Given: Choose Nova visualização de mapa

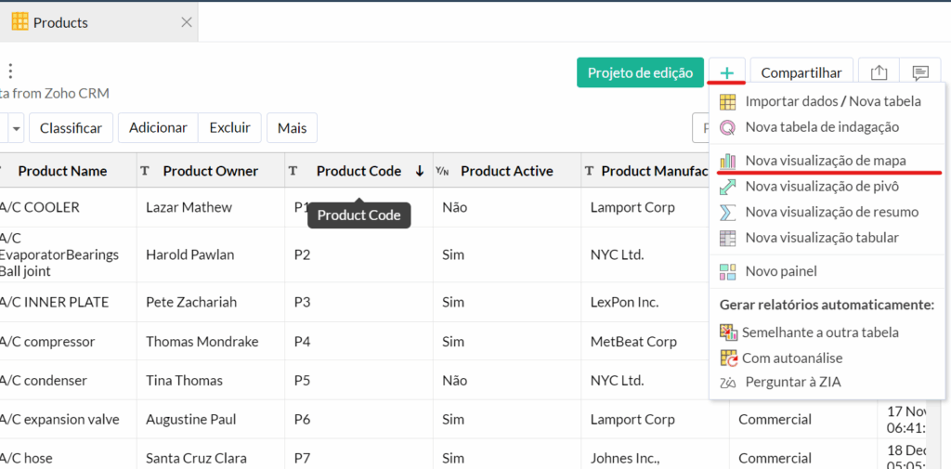Looking at the screenshot, I should pos(827,161).
